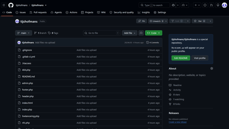Click the Edit README button
The image size is (229, 129).
pos(181,58)
